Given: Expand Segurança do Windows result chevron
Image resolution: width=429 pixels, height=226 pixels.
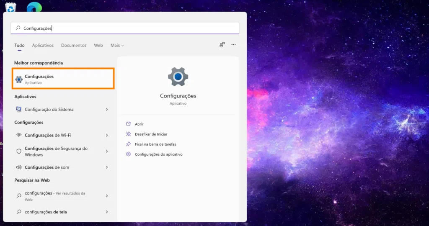Looking at the screenshot, I should 107,151.
